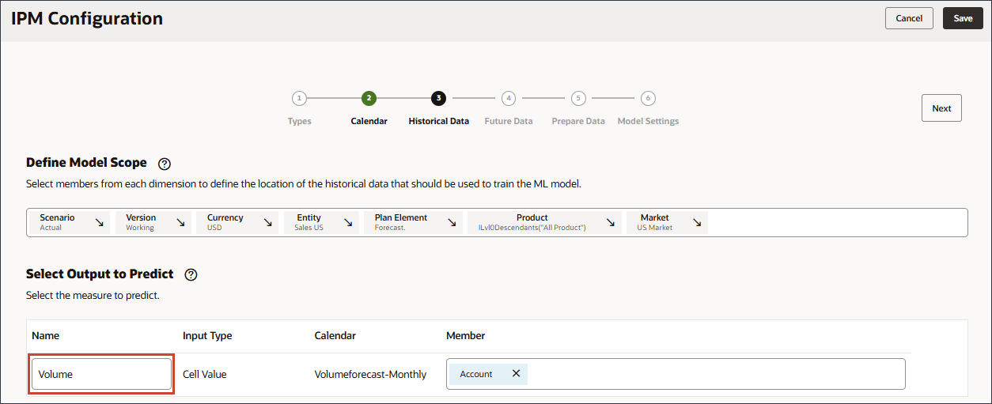
Task: Open help for Define Model Scope
Action: click(165, 164)
